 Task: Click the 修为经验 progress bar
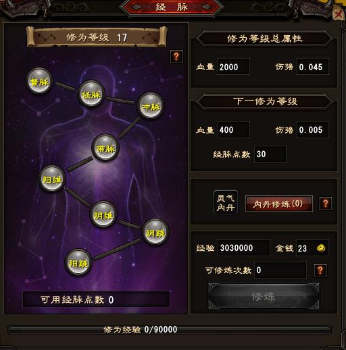click(170, 330)
